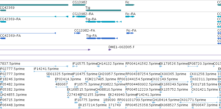221x109 pixels.
Task: Select the CG42369-RA transcript label
Action: coord(10,19)
